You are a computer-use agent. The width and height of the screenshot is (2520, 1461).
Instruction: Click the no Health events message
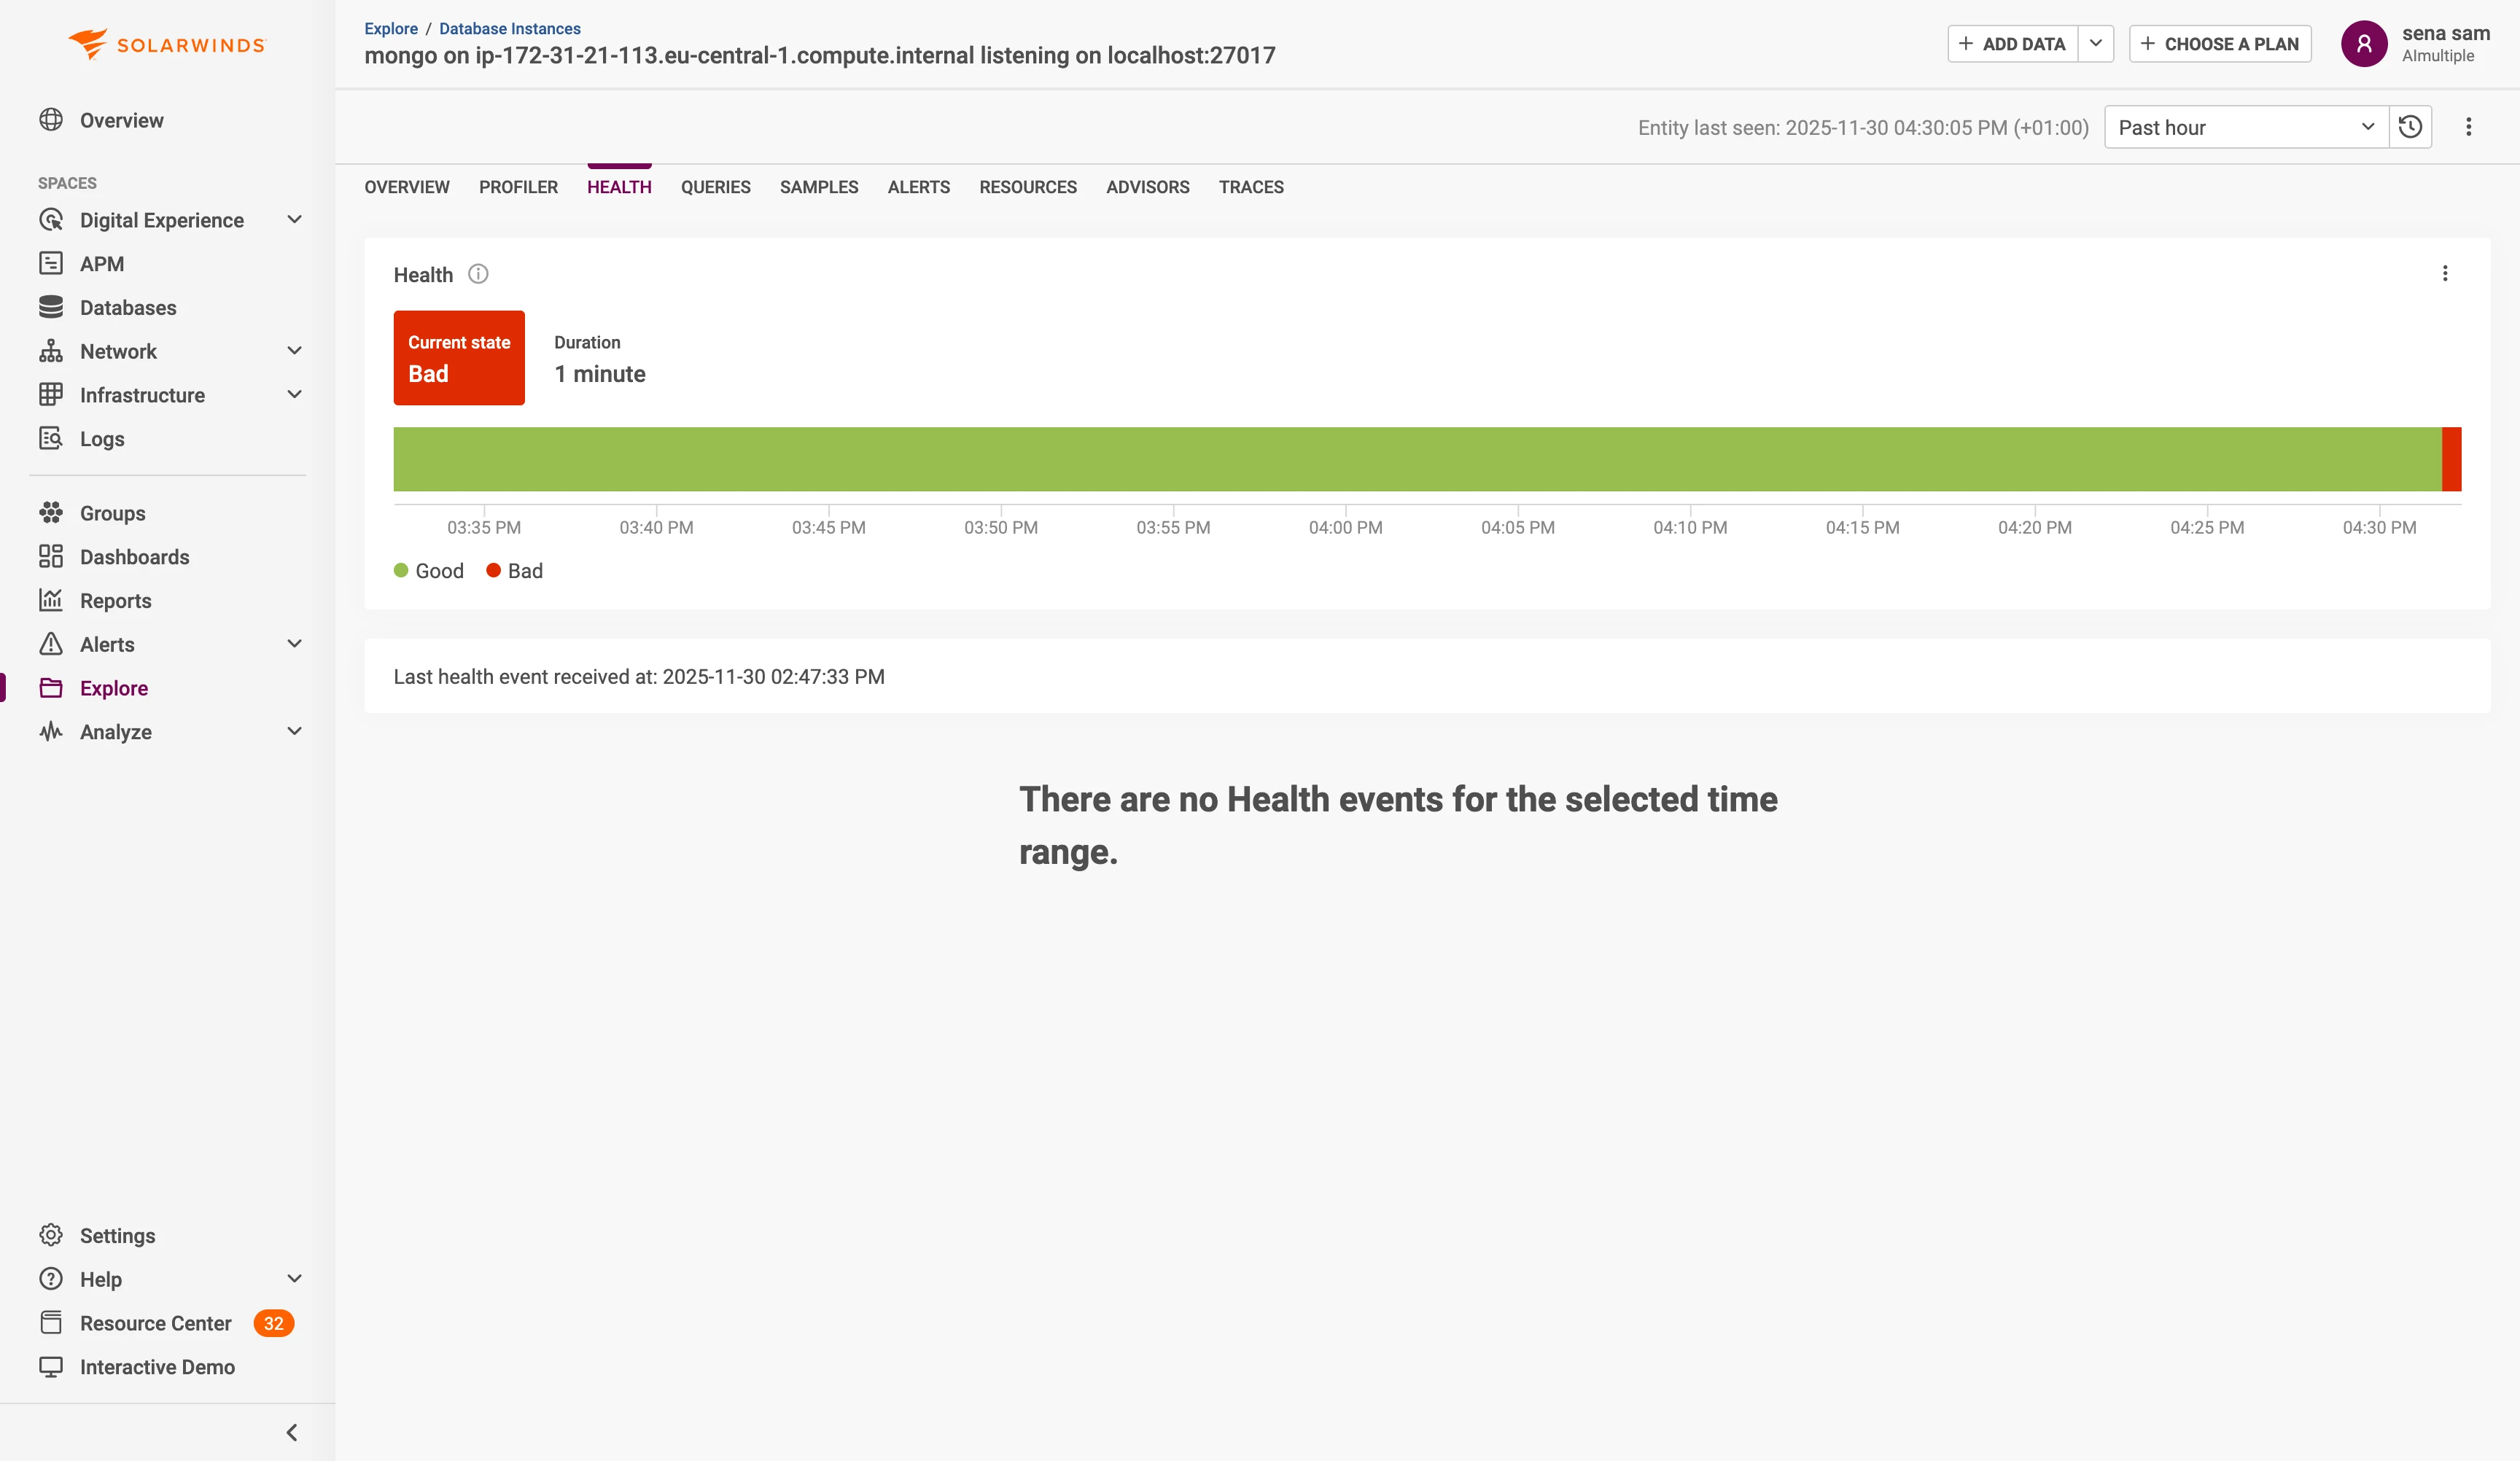point(1398,825)
